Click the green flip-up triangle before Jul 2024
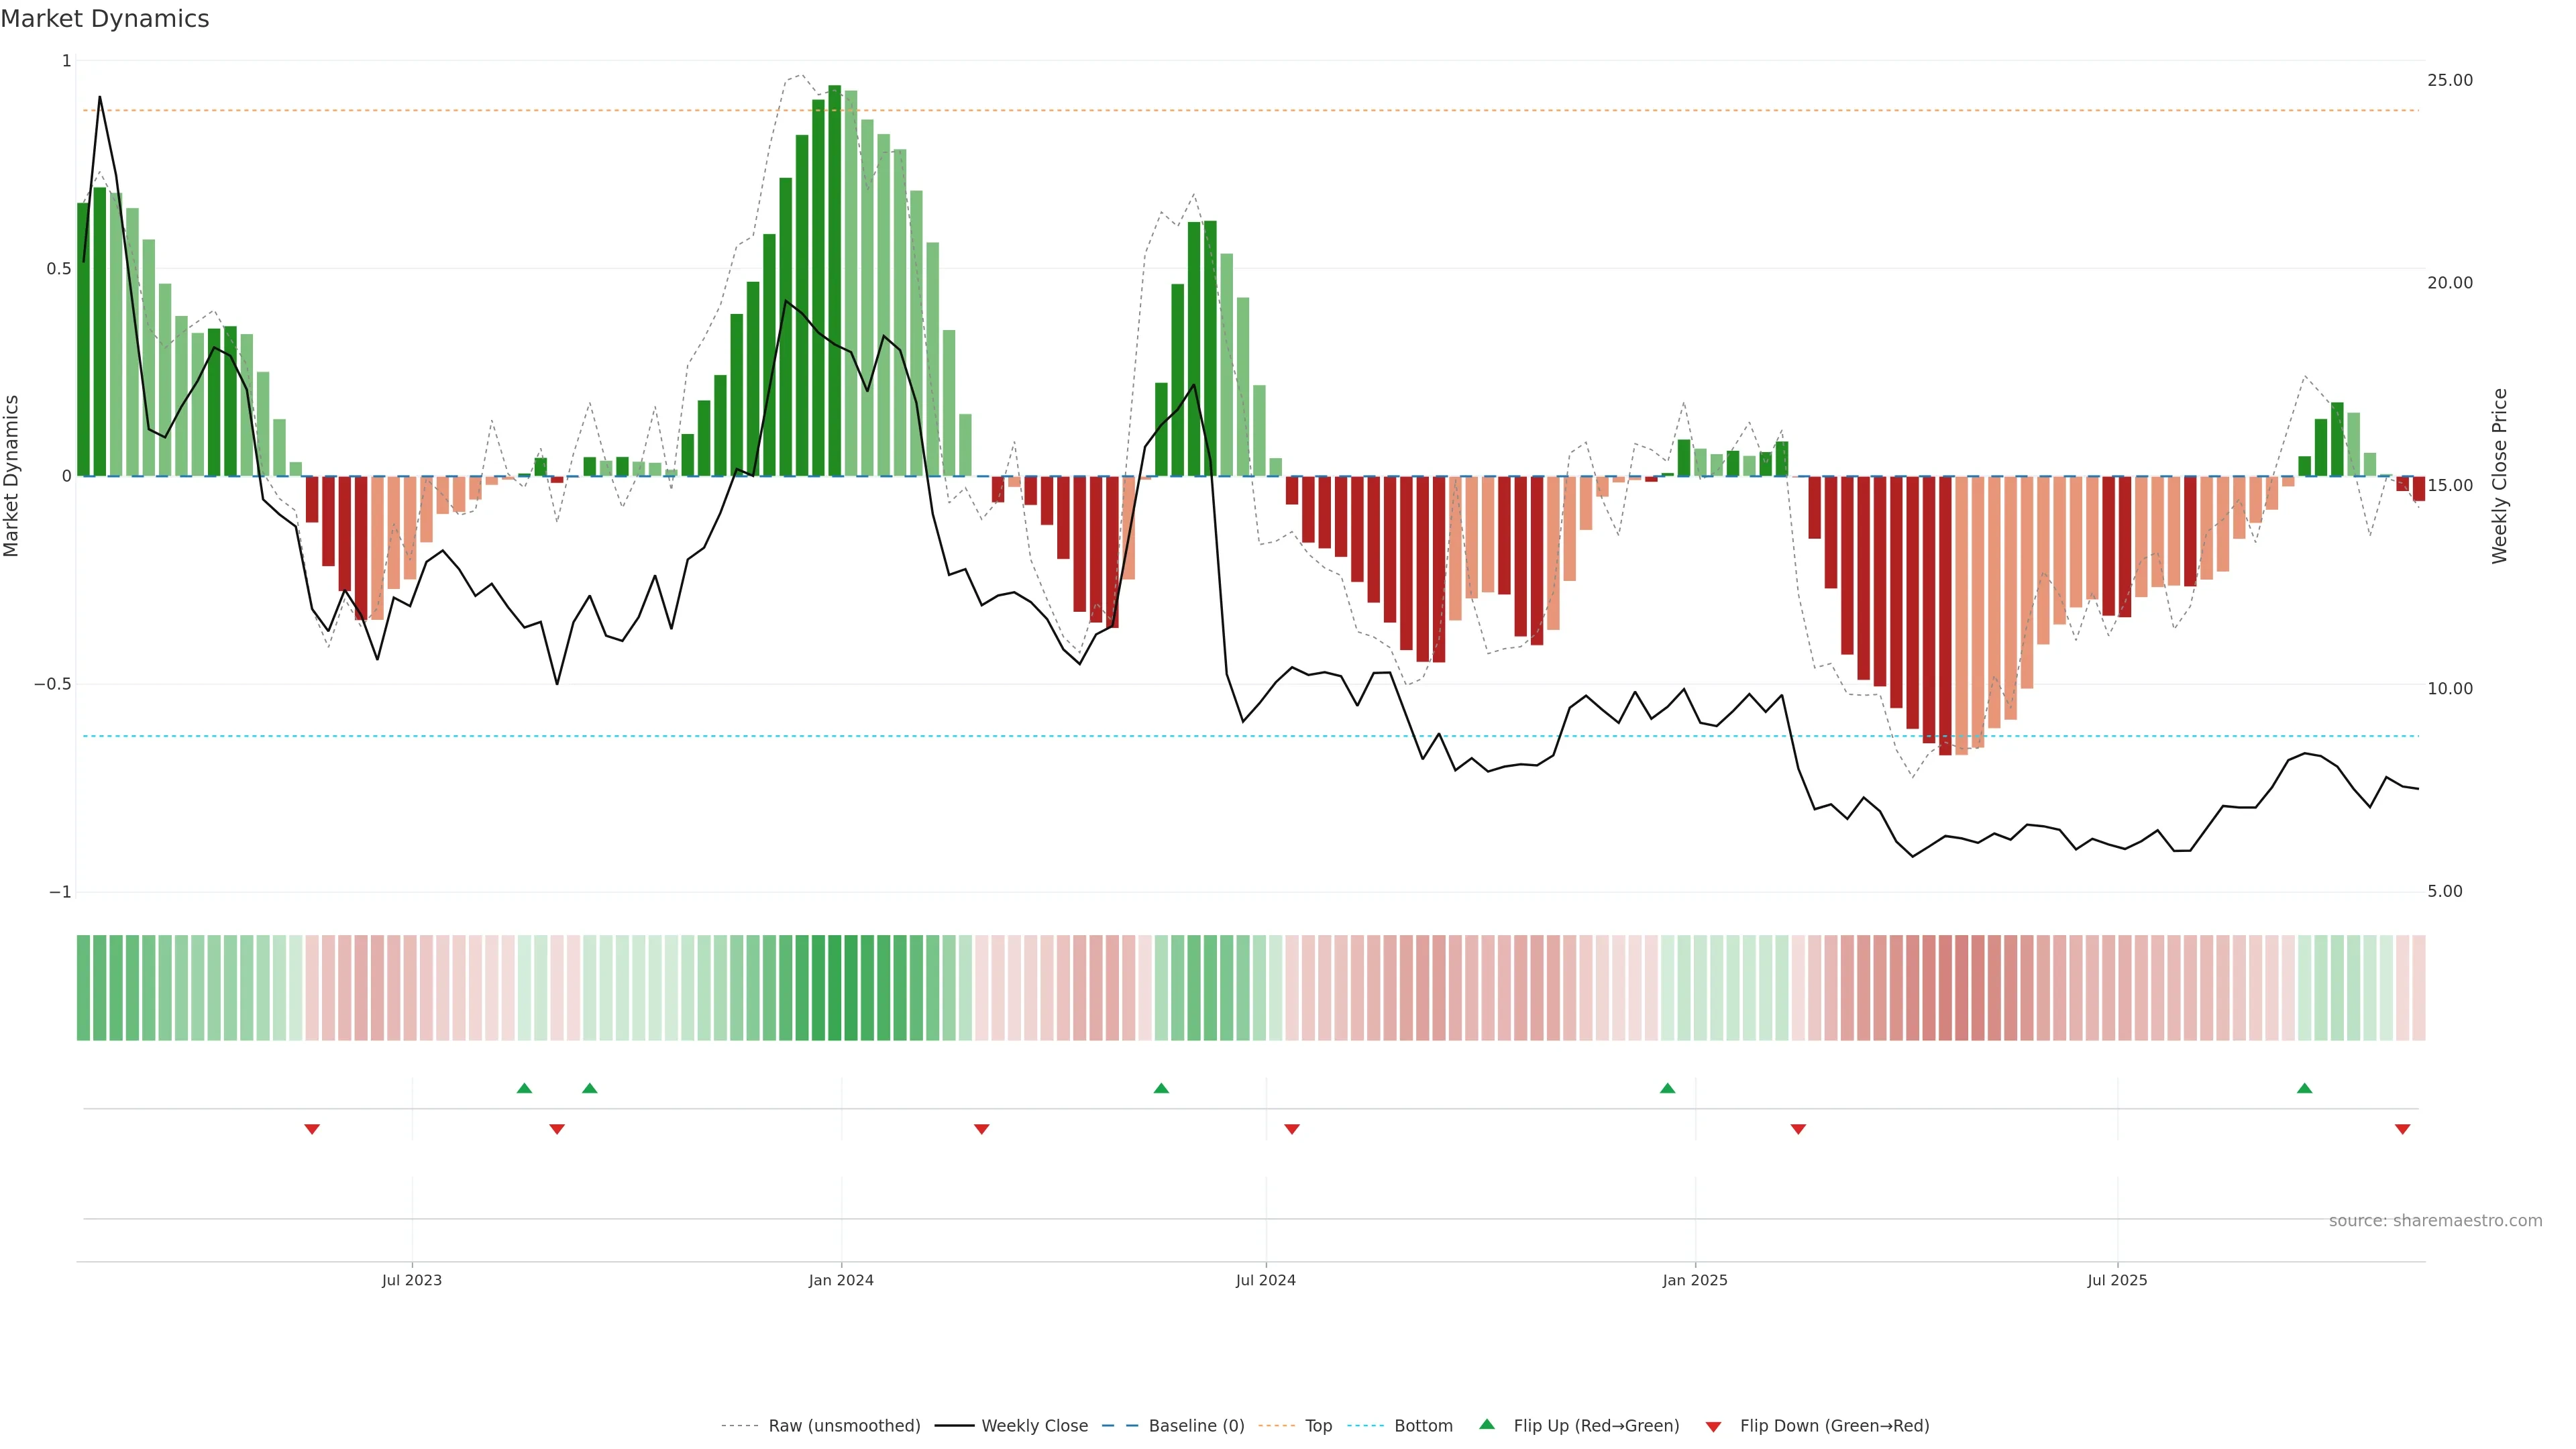This screenshot has width=2576, height=1449. click(x=1161, y=1088)
